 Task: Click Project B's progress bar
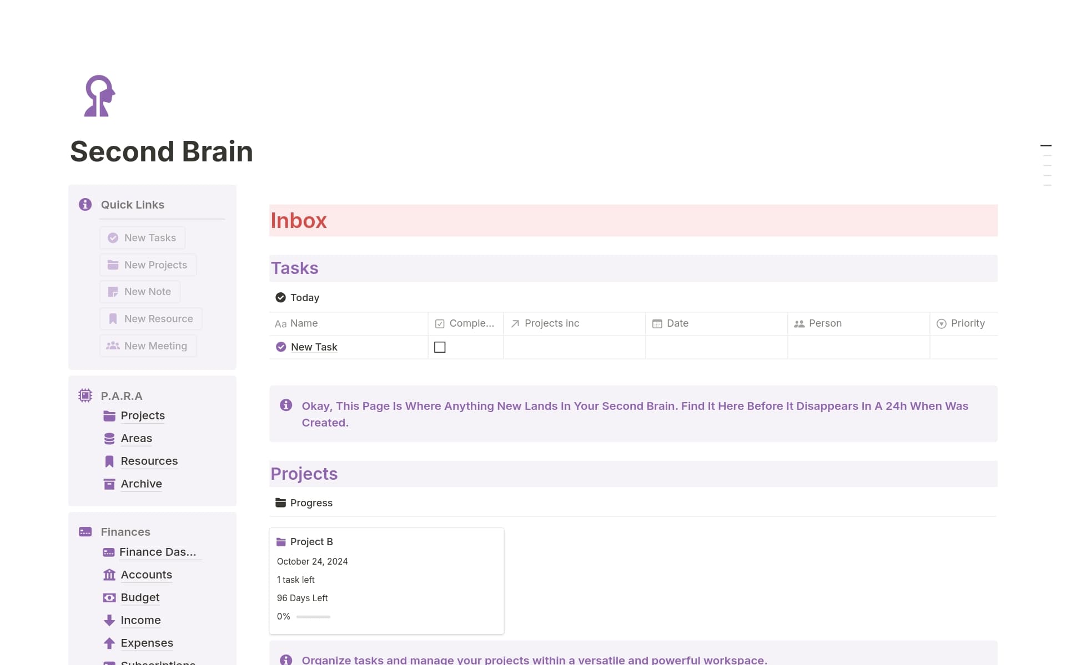coord(313,616)
